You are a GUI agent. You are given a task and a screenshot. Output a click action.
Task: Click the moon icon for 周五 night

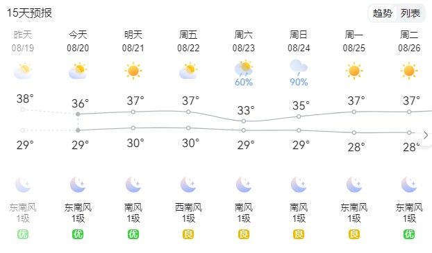coord(188,184)
